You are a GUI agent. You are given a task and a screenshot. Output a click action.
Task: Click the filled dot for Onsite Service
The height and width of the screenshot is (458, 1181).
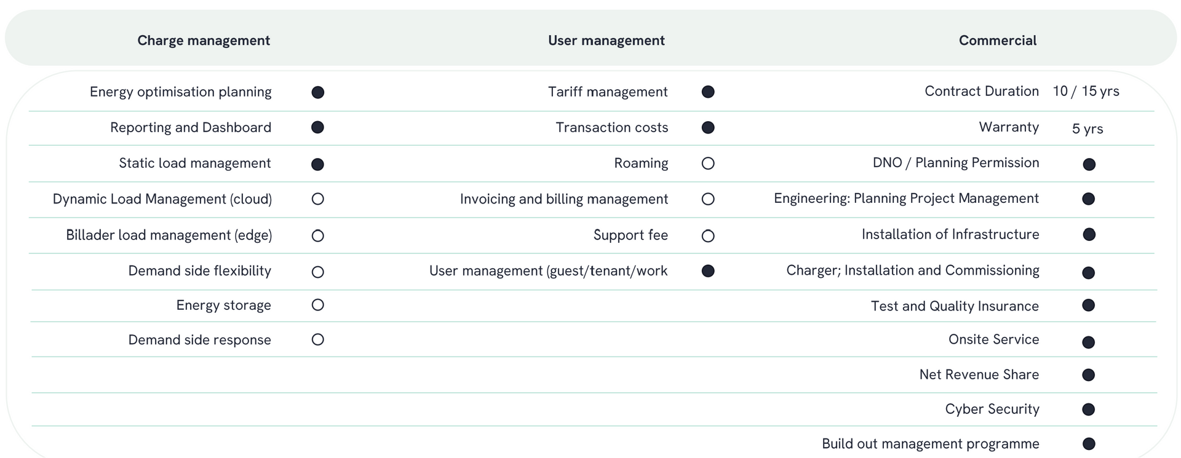tap(1089, 342)
